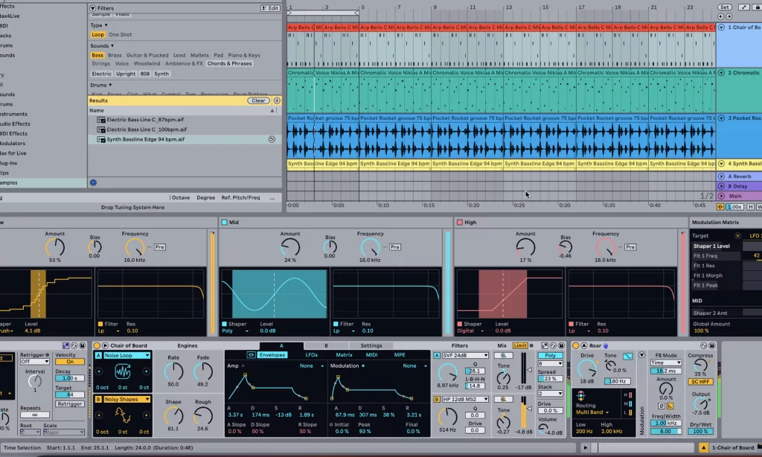Image resolution: width=762 pixels, height=457 pixels.
Task: Click engine B's Noisy Shapes waveform icon
Action: click(123, 415)
